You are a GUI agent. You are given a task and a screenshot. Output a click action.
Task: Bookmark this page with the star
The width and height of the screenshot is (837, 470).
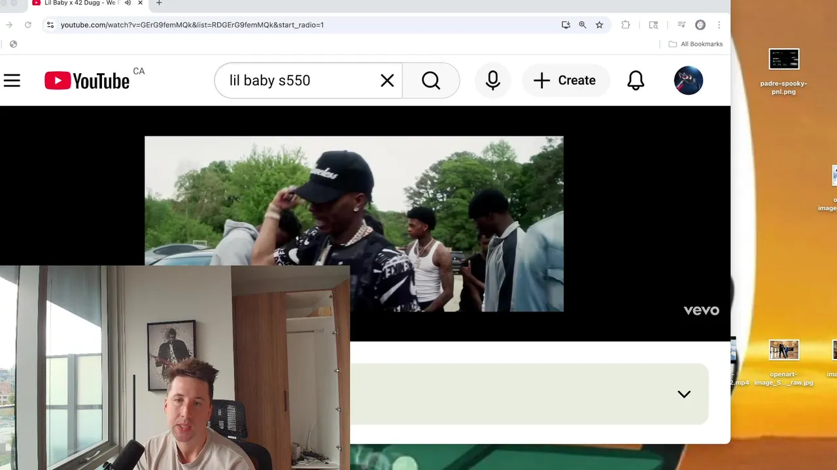(599, 25)
